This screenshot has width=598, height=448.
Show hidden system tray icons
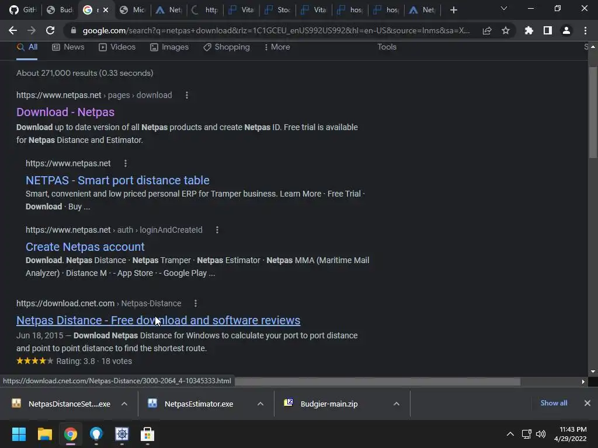coord(510,434)
